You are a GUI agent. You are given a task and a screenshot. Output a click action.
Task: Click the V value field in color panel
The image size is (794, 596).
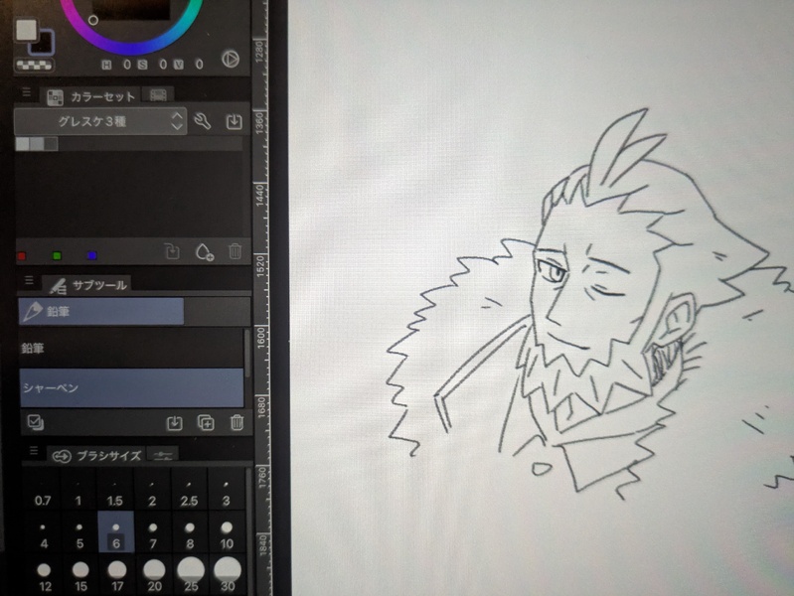[x=199, y=65]
